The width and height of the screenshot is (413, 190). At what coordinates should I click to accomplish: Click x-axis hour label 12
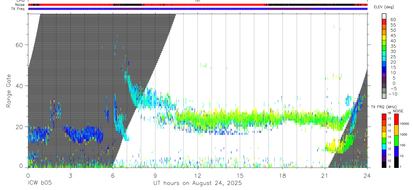[x=198, y=176]
